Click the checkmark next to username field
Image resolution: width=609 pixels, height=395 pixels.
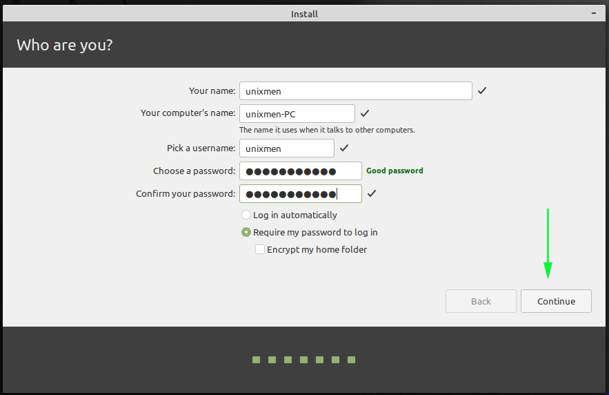[x=344, y=148]
